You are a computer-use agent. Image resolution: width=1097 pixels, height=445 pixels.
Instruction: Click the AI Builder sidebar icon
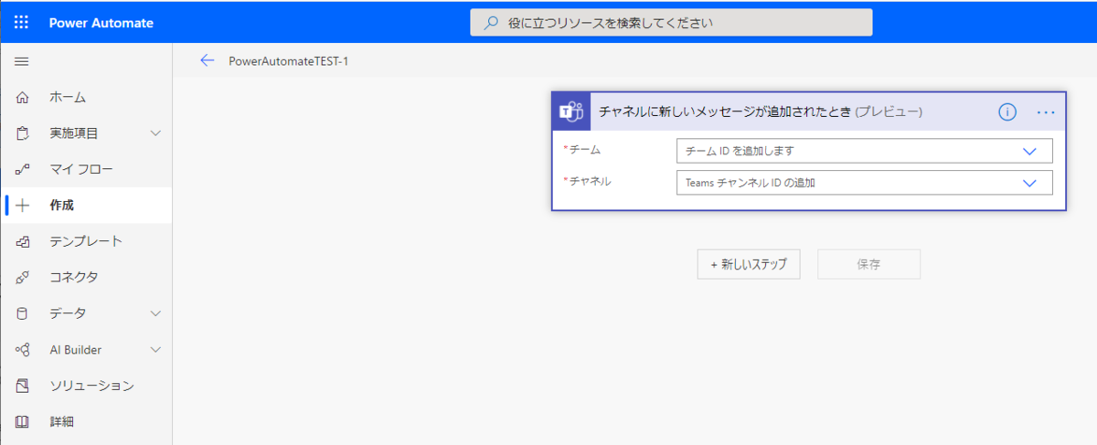(x=23, y=350)
